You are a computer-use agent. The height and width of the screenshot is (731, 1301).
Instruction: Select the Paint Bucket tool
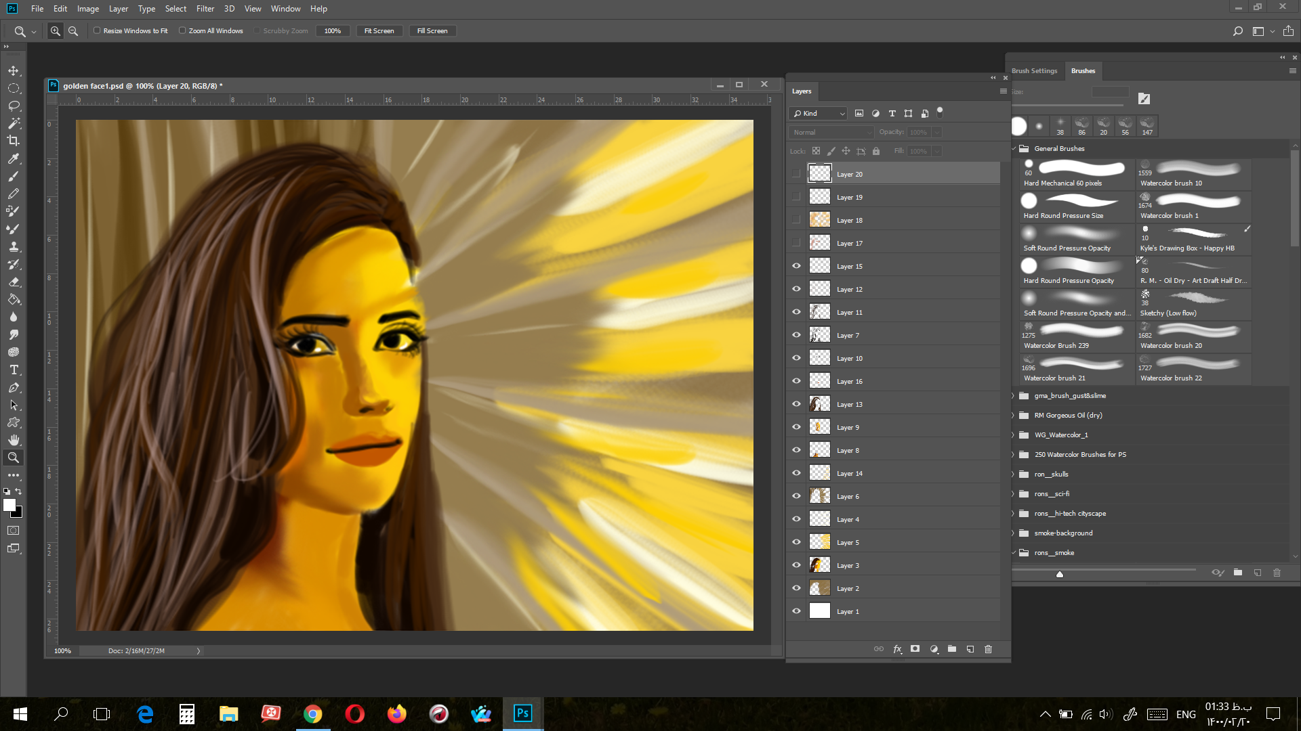coord(14,299)
